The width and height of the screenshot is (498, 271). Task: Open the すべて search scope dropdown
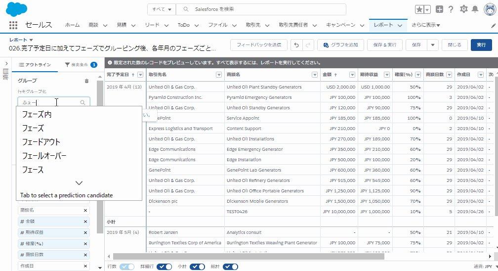pos(162,9)
